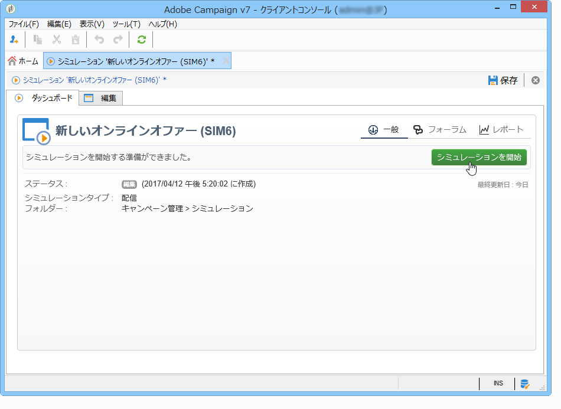The width and height of the screenshot is (561, 409).
Task: Click the folder path キャンペーン管理 > シミュレーション
Action: [x=187, y=208]
